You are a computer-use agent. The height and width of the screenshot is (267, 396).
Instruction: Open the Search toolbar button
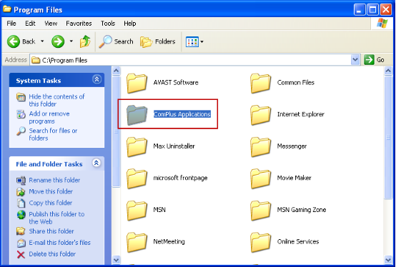point(117,41)
